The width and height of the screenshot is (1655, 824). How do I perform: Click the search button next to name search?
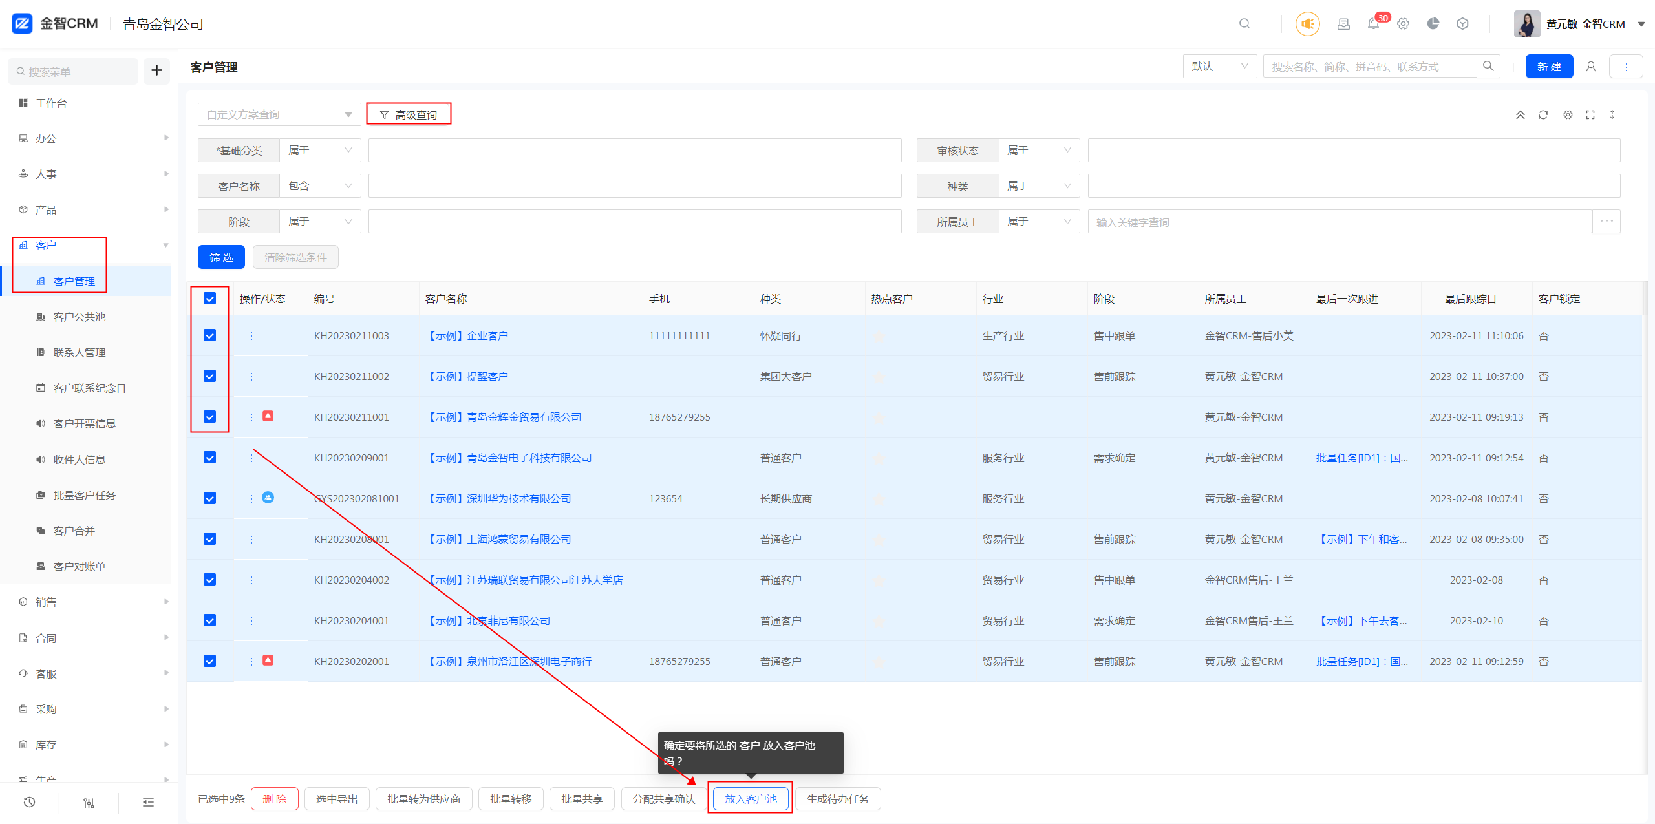click(1488, 67)
